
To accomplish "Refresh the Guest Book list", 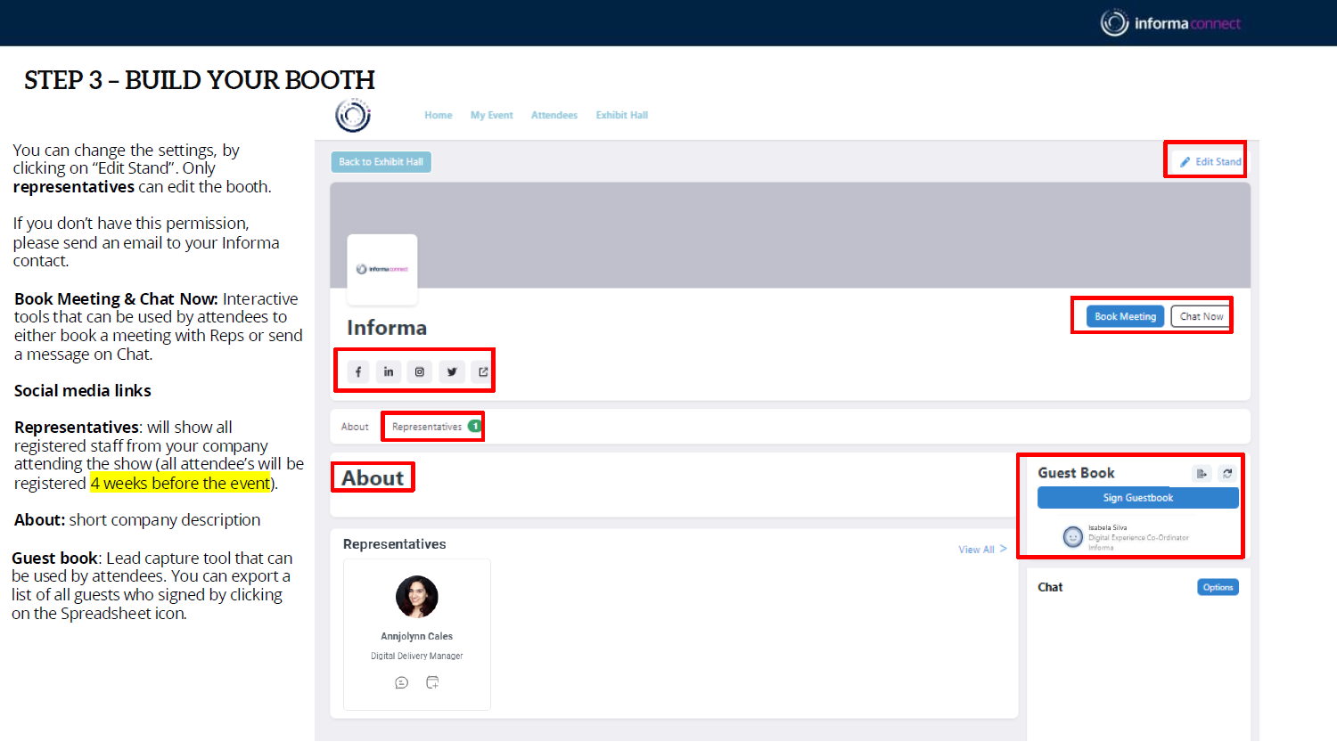I will [1227, 473].
